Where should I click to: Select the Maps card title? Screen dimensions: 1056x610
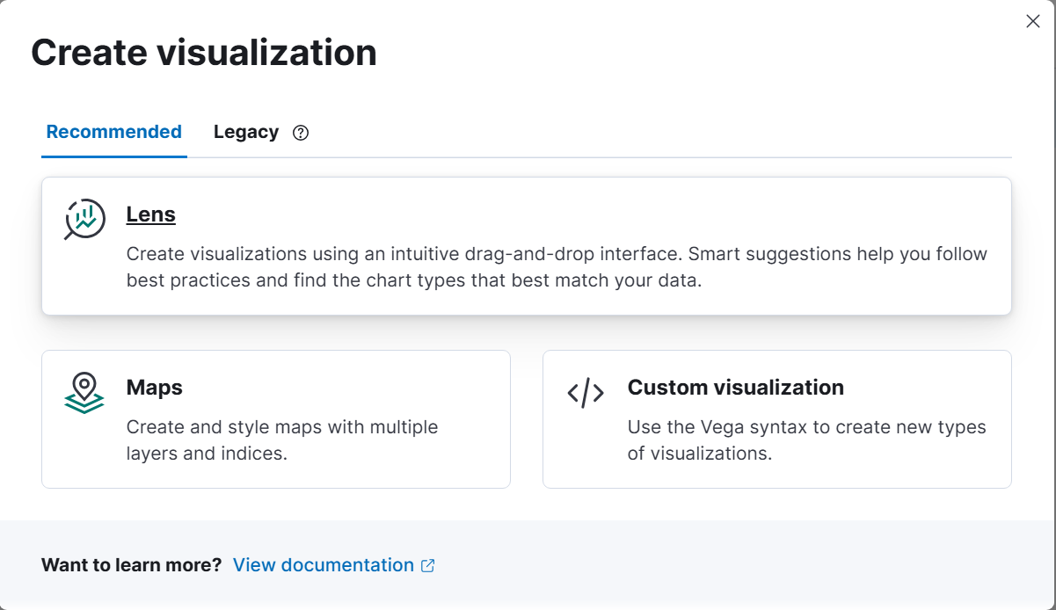[x=155, y=388]
